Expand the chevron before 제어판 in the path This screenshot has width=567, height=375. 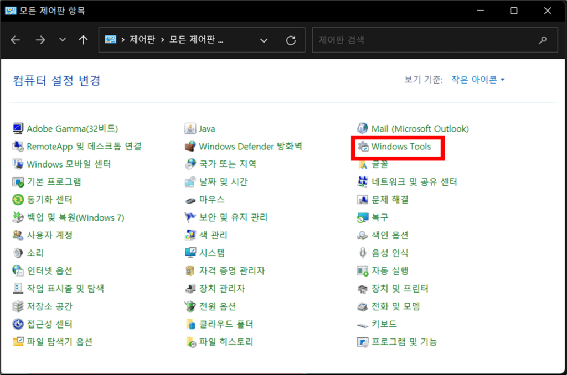tap(123, 40)
